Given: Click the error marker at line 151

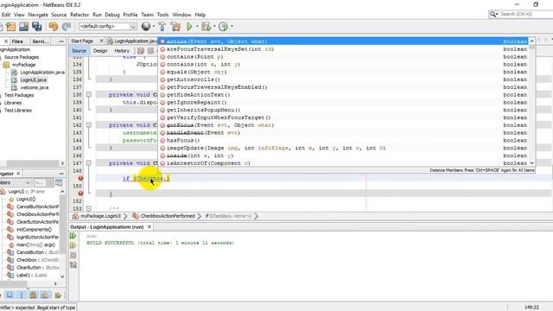Looking at the screenshot, I should pos(80,194).
